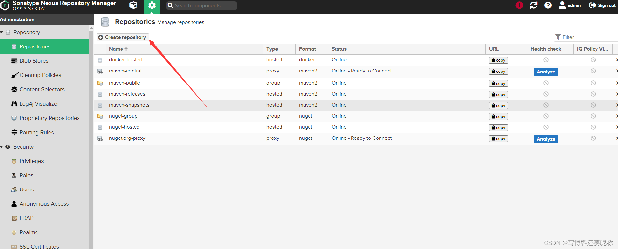The height and width of the screenshot is (249, 618).
Task: Copy URL of maven-central repository
Action: coord(498,71)
